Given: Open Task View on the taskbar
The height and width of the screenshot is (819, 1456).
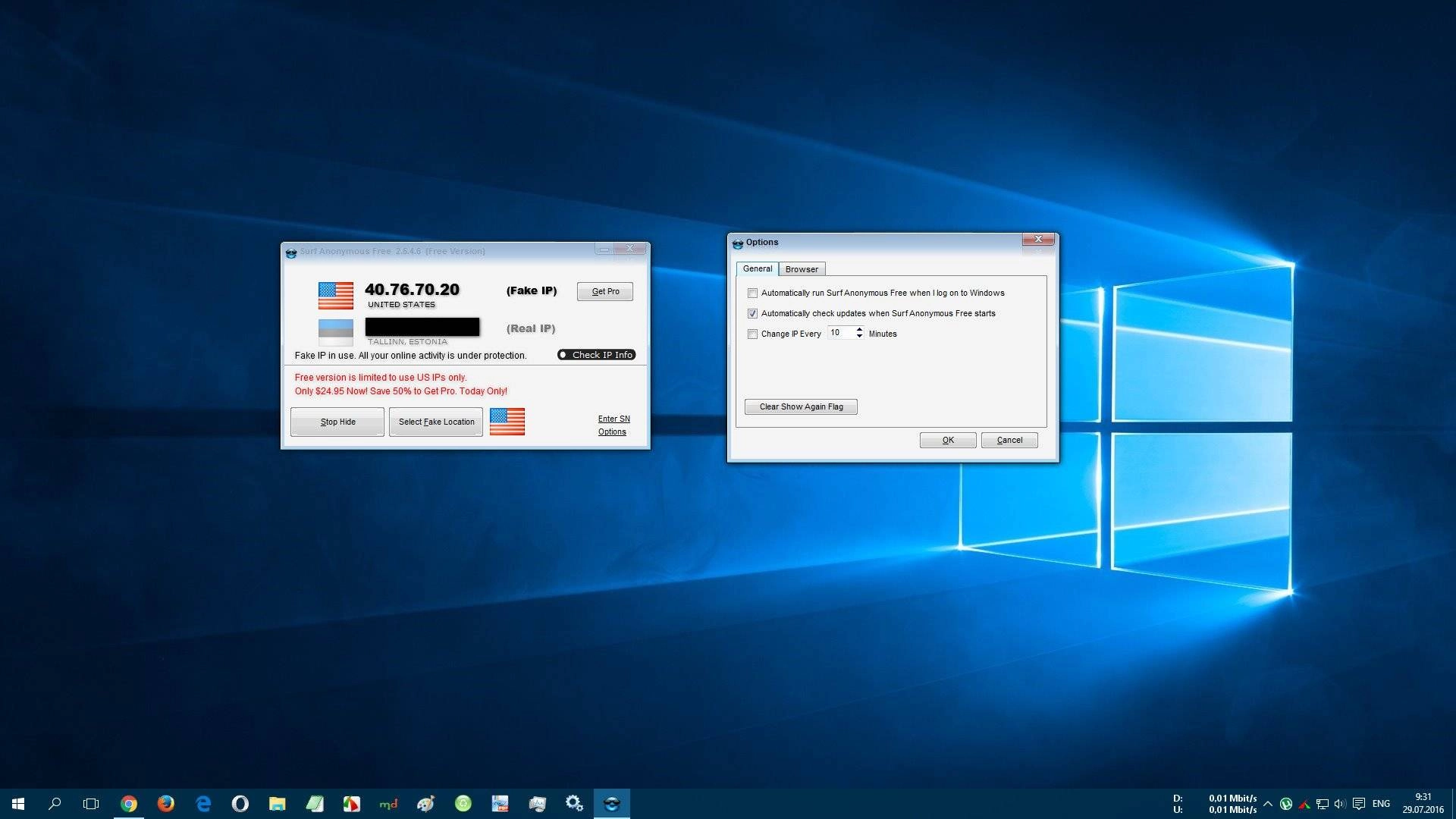Looking at the screenshot, I should click(91, 804).
